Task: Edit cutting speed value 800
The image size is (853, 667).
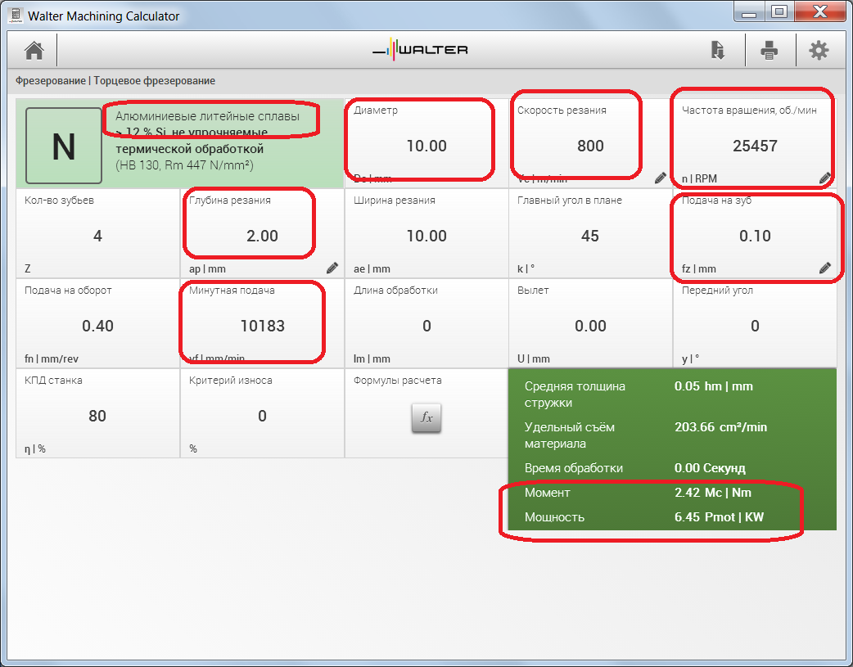Action: coord(590,146)
